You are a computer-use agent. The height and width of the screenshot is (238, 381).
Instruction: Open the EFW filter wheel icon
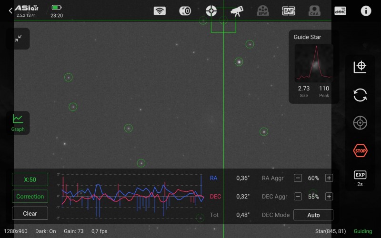coord(263,11)
